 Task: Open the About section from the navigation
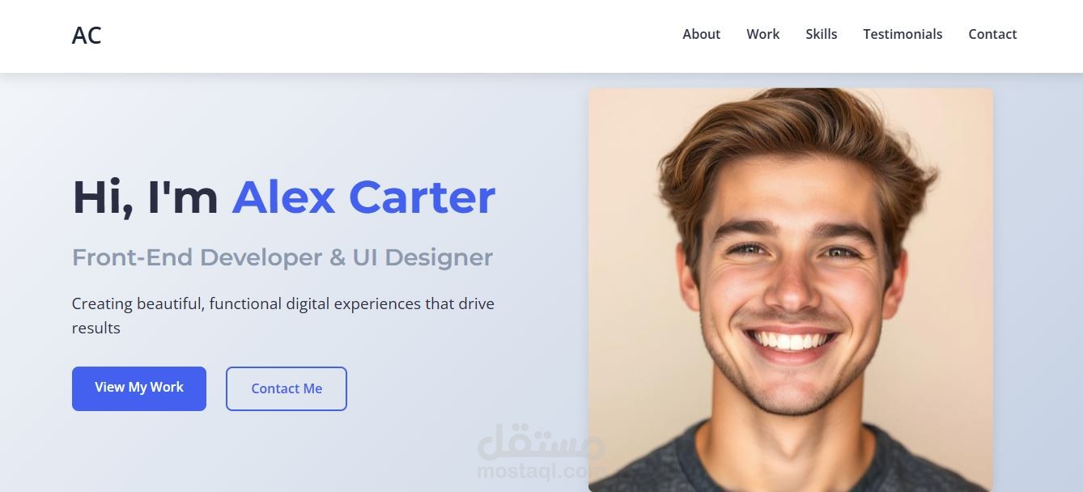point(701,34)
